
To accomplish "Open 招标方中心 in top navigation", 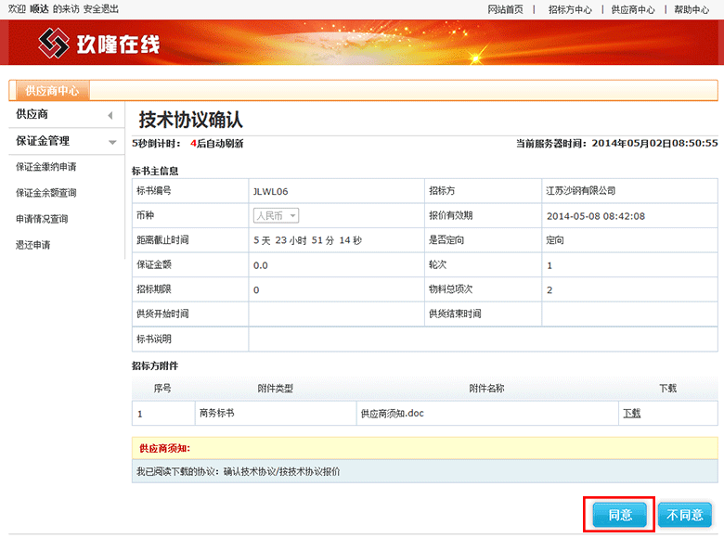I will point(570,9).
